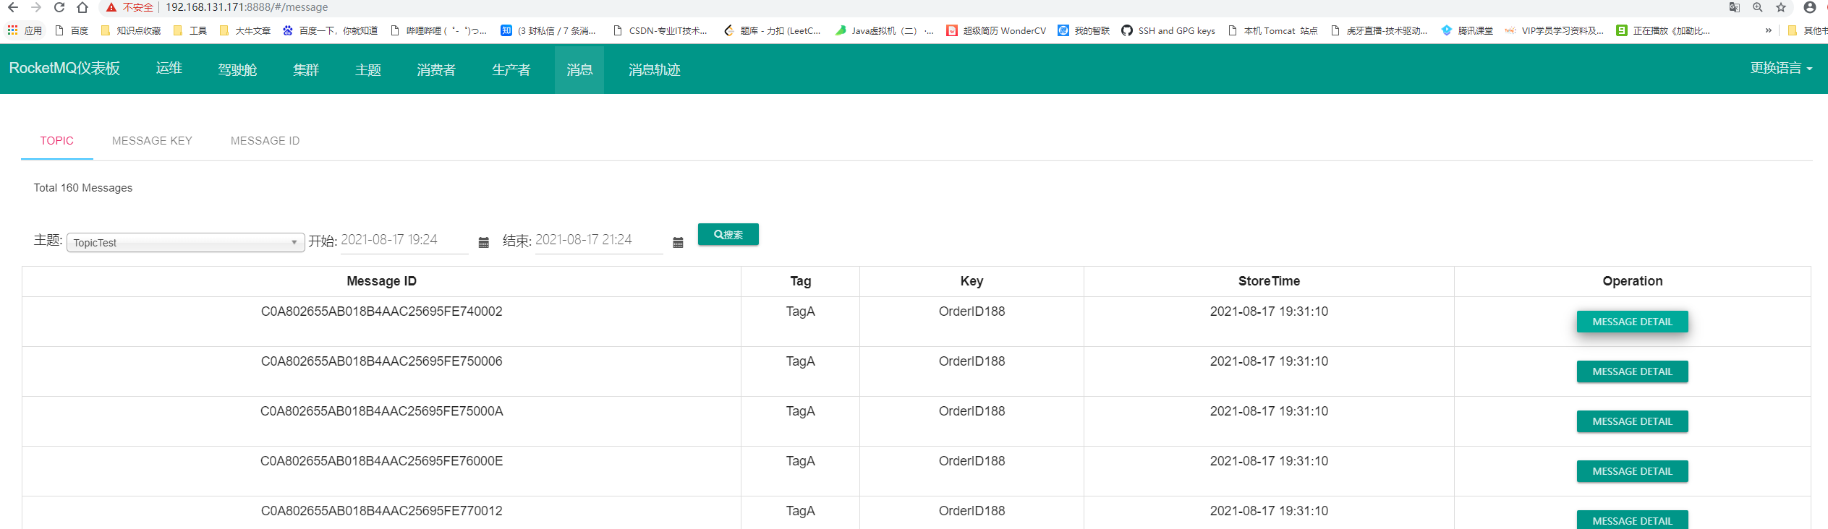Open the 主题 menu

368,69
